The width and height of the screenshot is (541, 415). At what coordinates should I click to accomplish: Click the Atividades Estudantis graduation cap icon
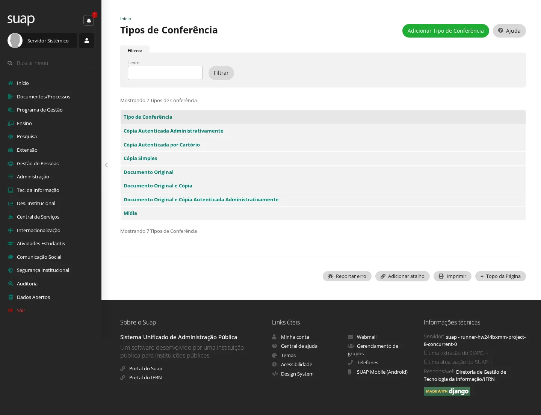pos(11,244)
